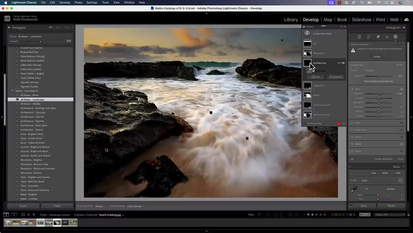The image size is (413, 233).
Task: Select the Red Eye correction icon
Action: (387, 37)
